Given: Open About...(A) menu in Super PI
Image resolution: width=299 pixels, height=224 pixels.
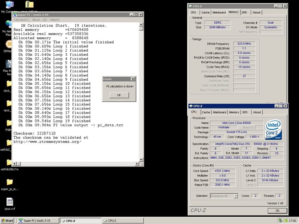Looking at the screenshot, I should click(x=39, y=20).
